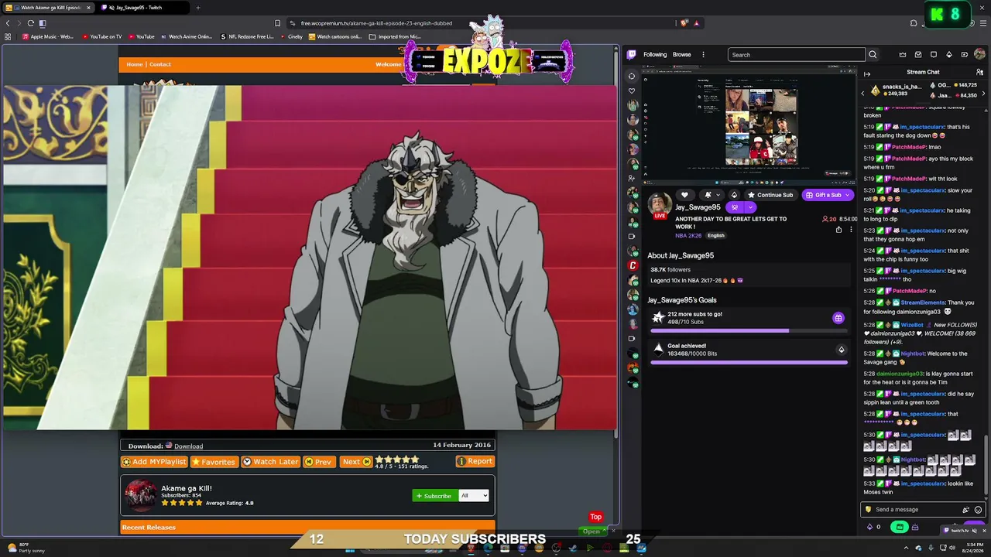The height and width of the screenshot is (557, 991).
Task: Bookmark this page via address bar icon
Action: coord(278,23)
